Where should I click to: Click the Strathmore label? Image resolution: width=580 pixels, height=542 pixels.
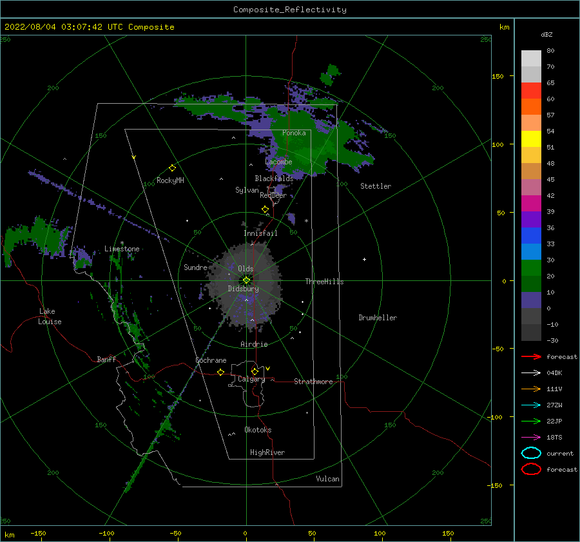[x=313, y=382]
